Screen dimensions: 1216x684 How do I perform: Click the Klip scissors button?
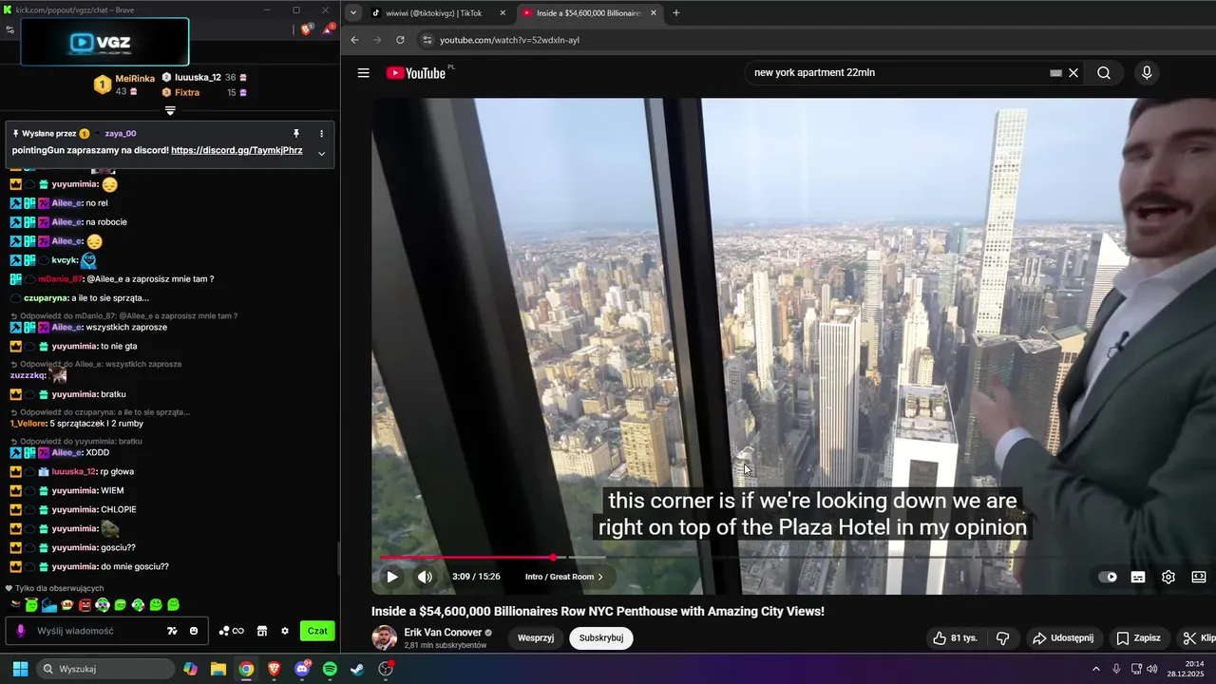[x=1198, y=638]
